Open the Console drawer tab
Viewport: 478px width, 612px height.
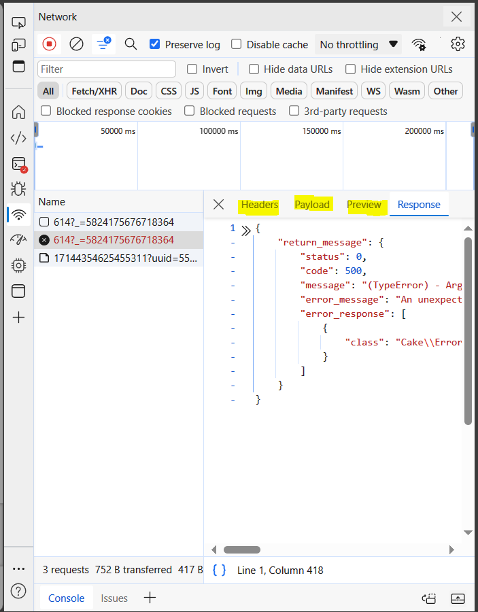pos(67,598)
